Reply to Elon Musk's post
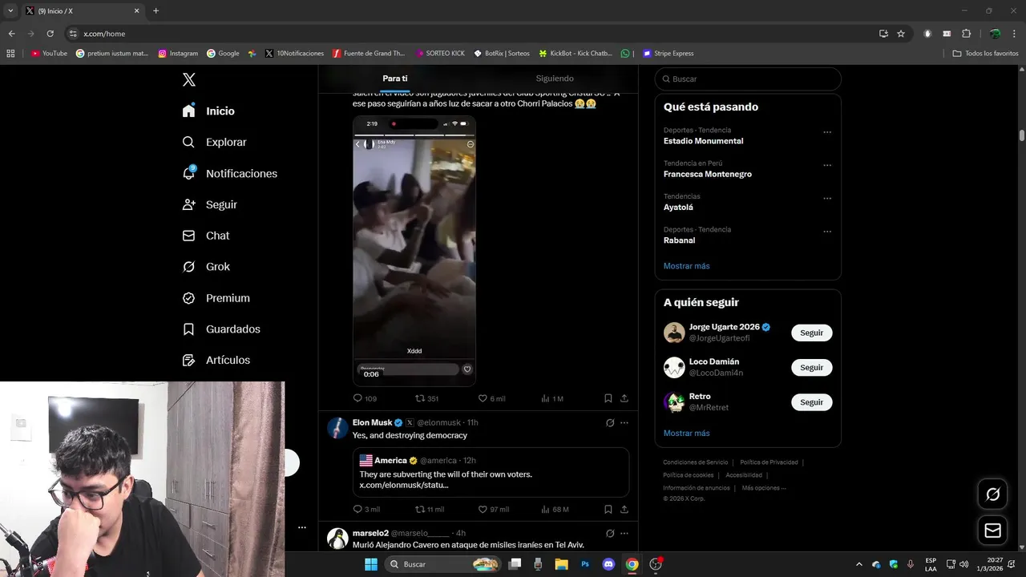 pyautogui.click(x=366, y=509)
